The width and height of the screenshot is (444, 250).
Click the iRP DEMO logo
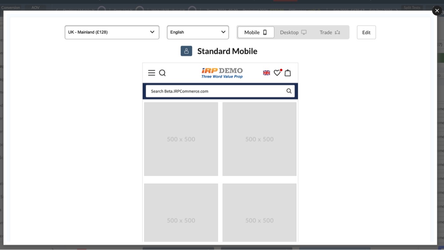(x=222, y=73)
